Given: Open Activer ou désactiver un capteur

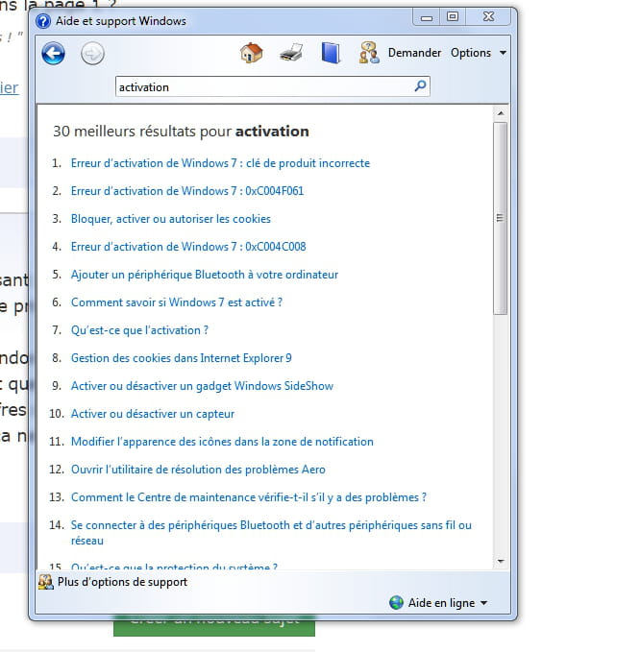Looking at the screenshot, I should point(153,414).
